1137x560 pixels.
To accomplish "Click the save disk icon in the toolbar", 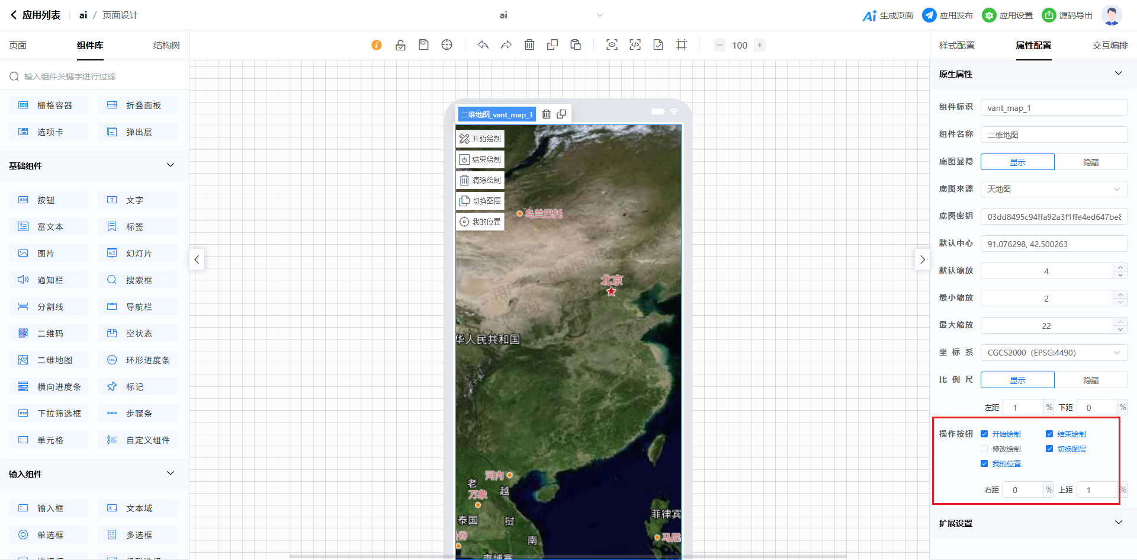I will click(423, 45).
